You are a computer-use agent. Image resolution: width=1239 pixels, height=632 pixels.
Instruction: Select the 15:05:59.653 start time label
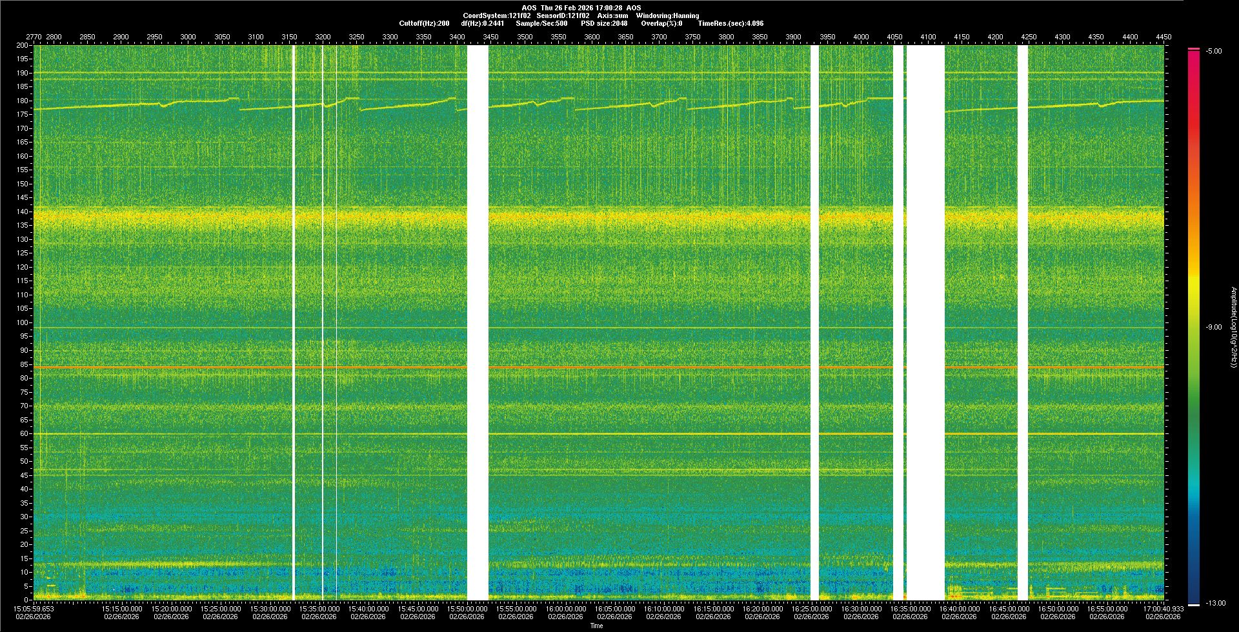35,609
